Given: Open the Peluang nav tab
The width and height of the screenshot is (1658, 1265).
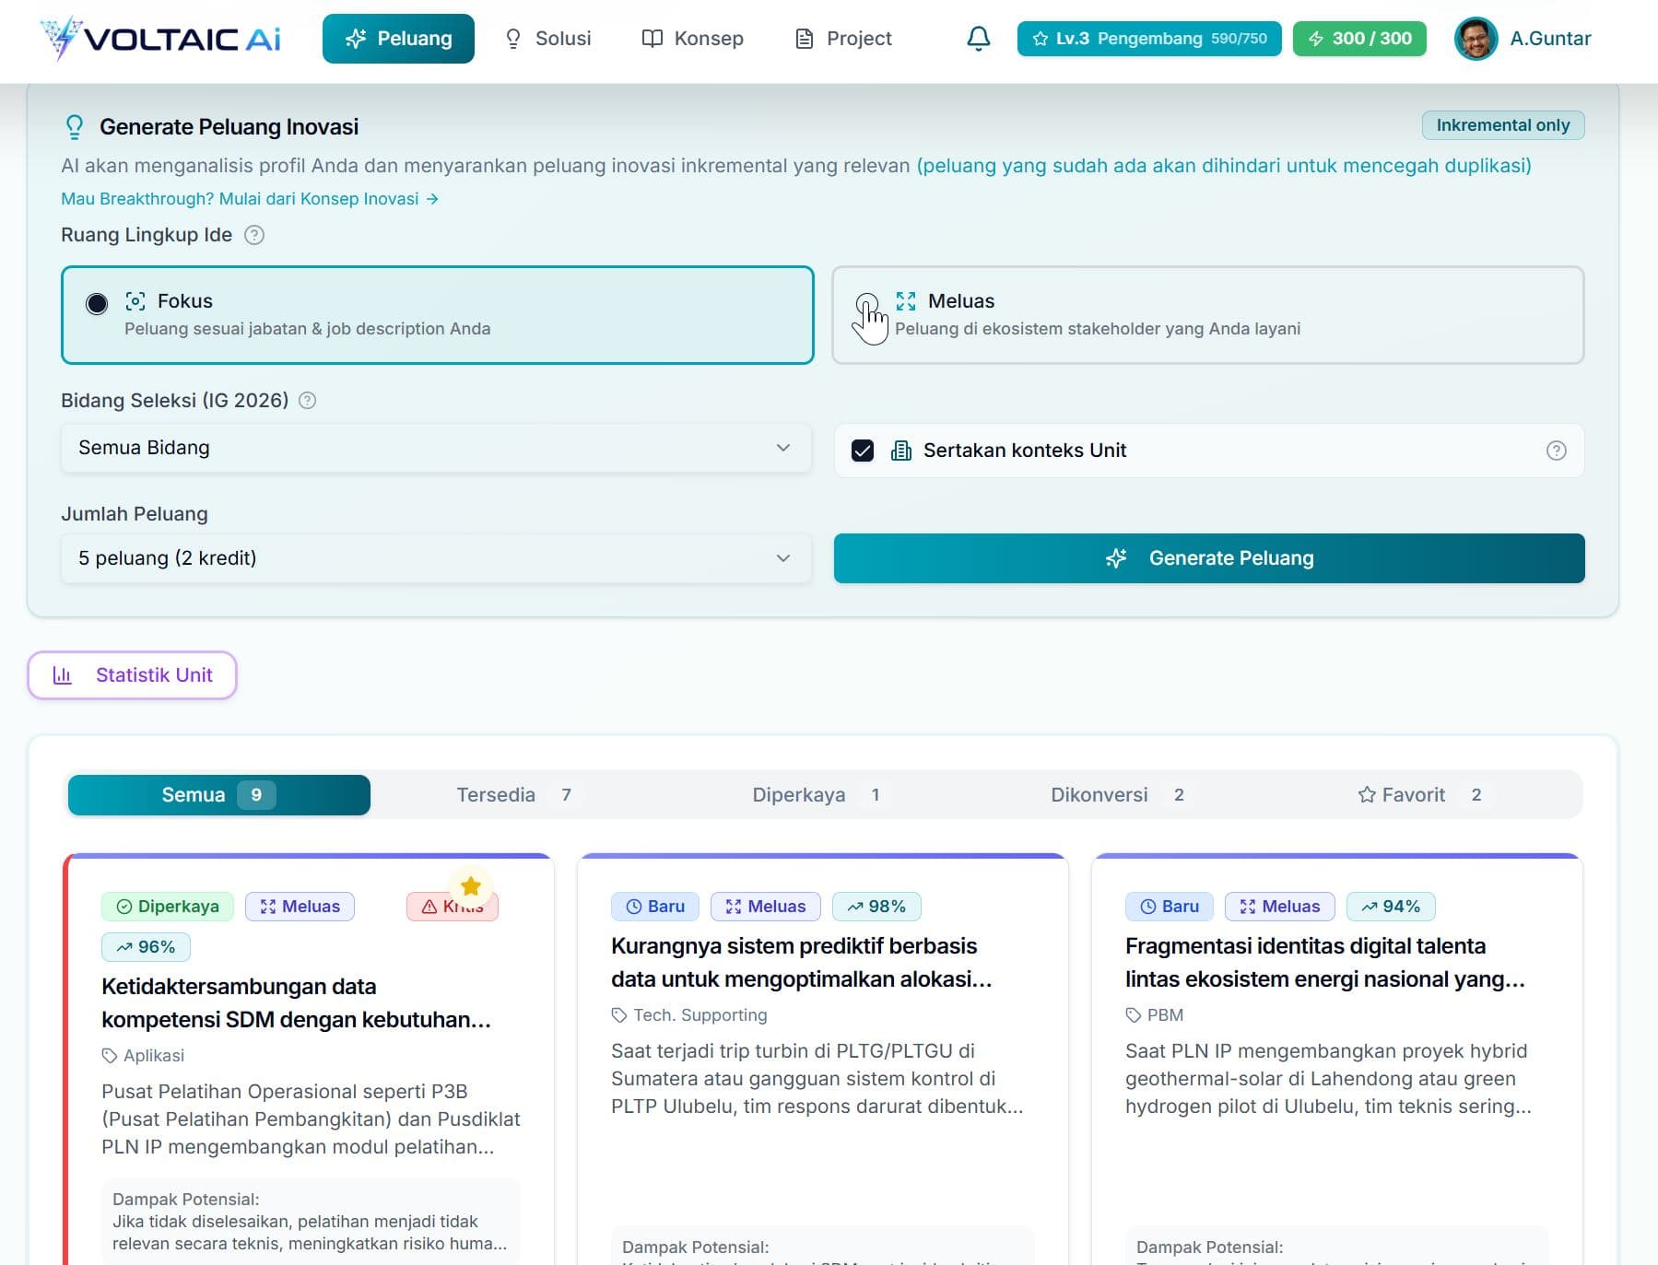Looking at the screenshot, I should click(398, 39).
